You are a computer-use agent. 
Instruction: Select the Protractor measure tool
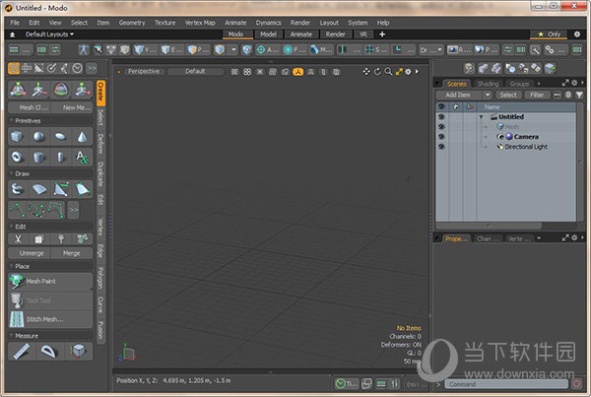click(50, 352)
